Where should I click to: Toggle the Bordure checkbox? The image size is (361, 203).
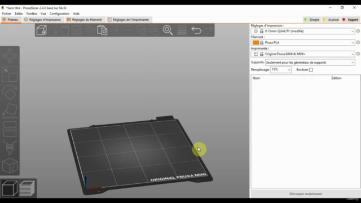[311, 70]
